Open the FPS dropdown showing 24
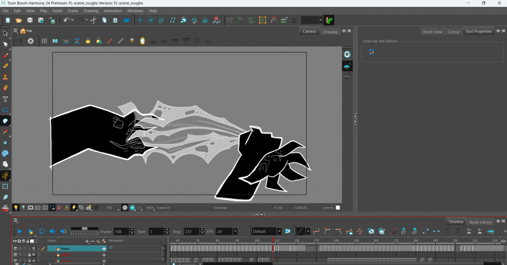 (235, 231)
